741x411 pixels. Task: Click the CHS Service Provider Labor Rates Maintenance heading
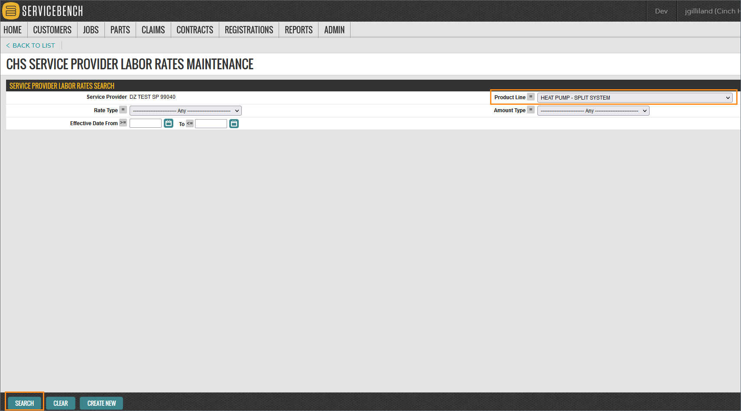[130, 64]
